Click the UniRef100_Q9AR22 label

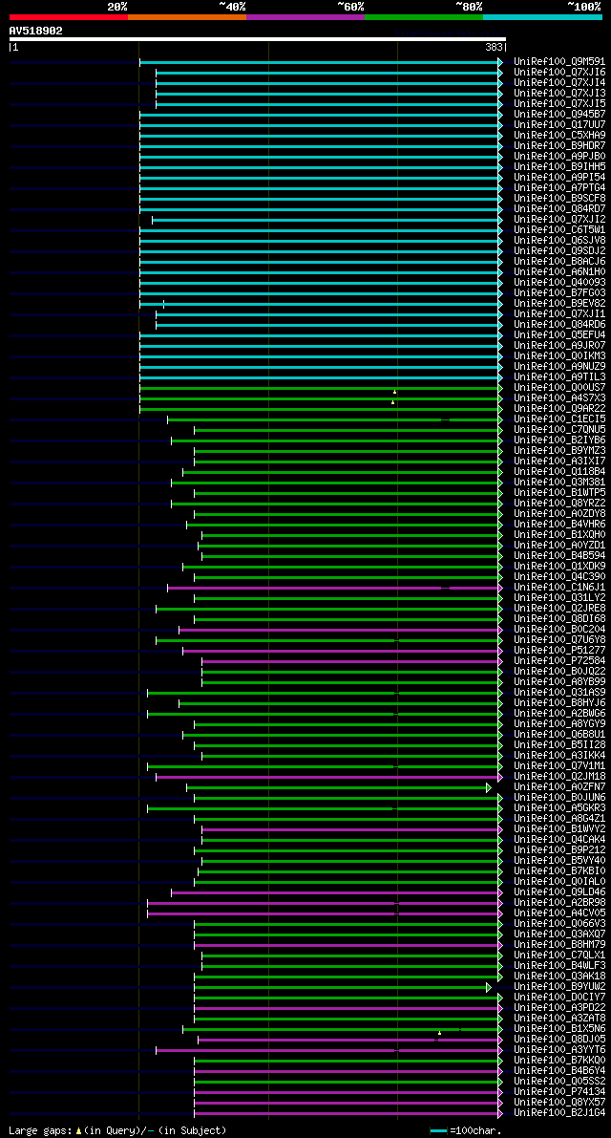point(558,409)
